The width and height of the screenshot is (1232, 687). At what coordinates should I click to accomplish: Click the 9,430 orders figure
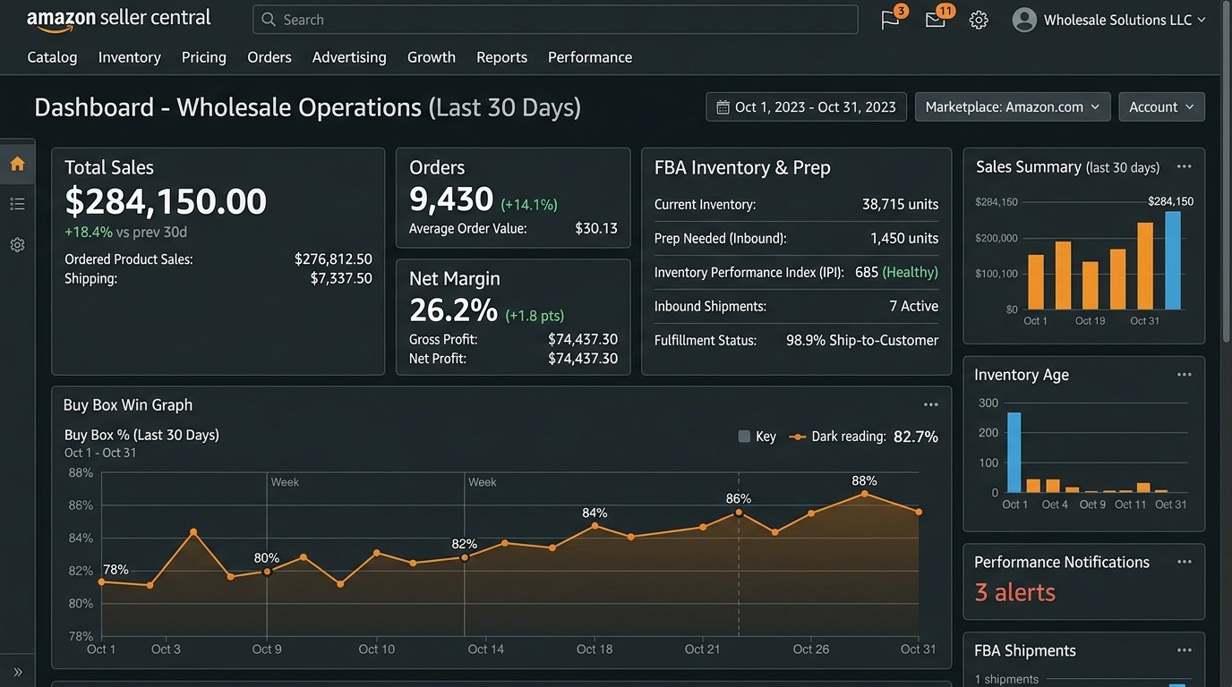(x=451, y=199)
